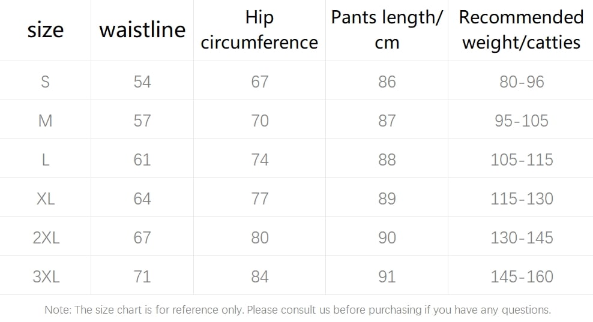Select the M size row label
The width and height of the screenshot is (593, 322).
coord(46,121)
